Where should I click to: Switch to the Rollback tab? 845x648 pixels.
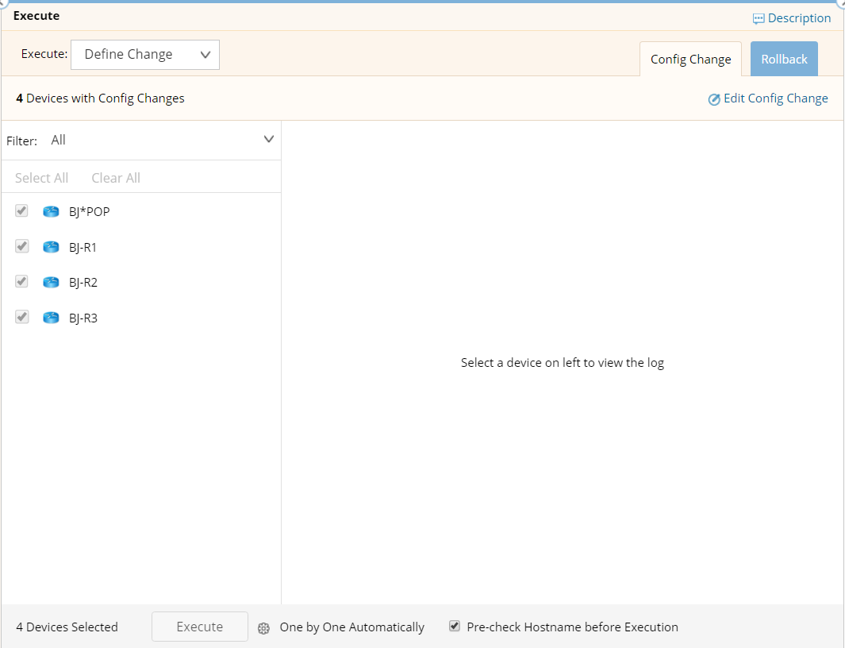pyautogui.click(x=784, y=60)
